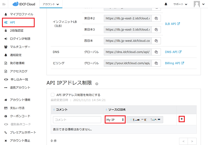
Task: Open アクセスログ from the sidebar
Action: (18, 71)
